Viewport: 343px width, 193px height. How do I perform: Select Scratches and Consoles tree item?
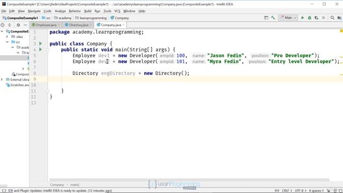click(x=18, y=85)
